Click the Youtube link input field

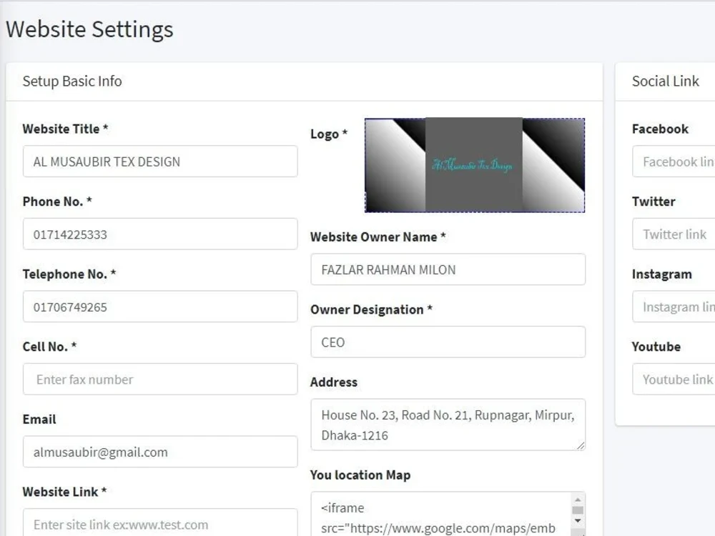pyautogui.click(x=674, y=379)
